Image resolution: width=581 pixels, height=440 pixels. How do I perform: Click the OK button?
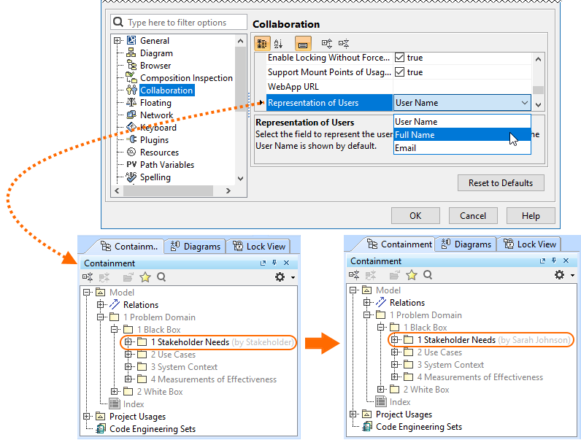click(x=415, y=215)
